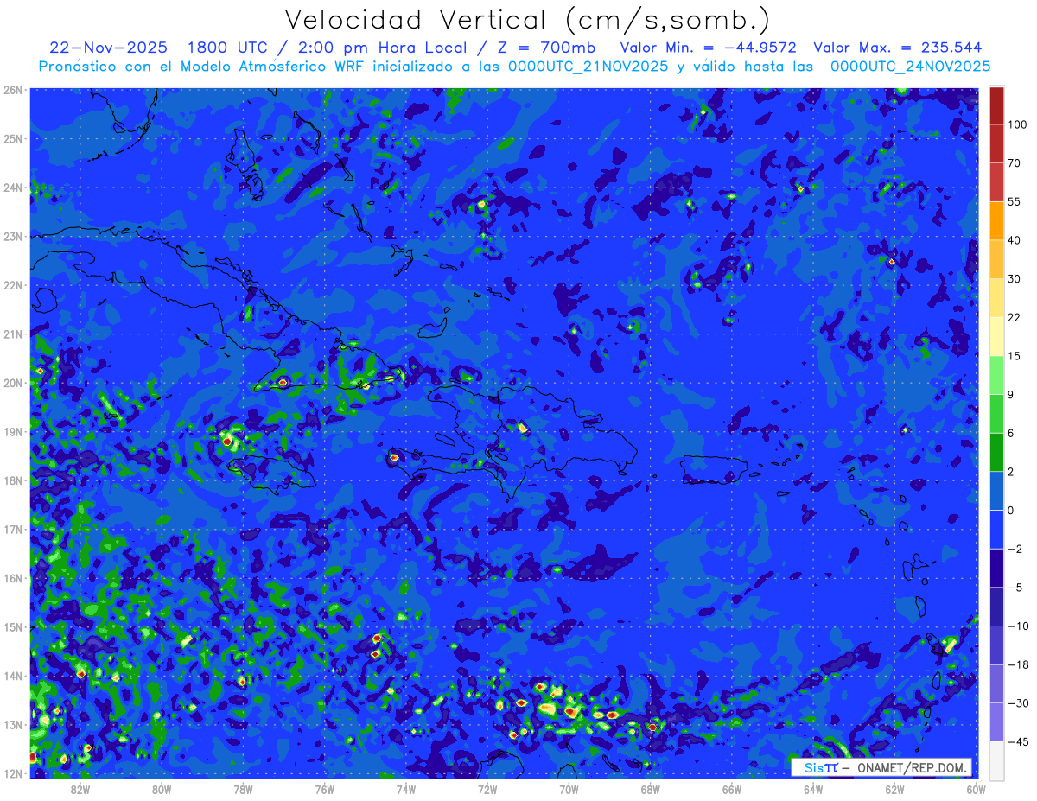
Task: Click the legend label "-18"
Action: tap(1016, 664)
